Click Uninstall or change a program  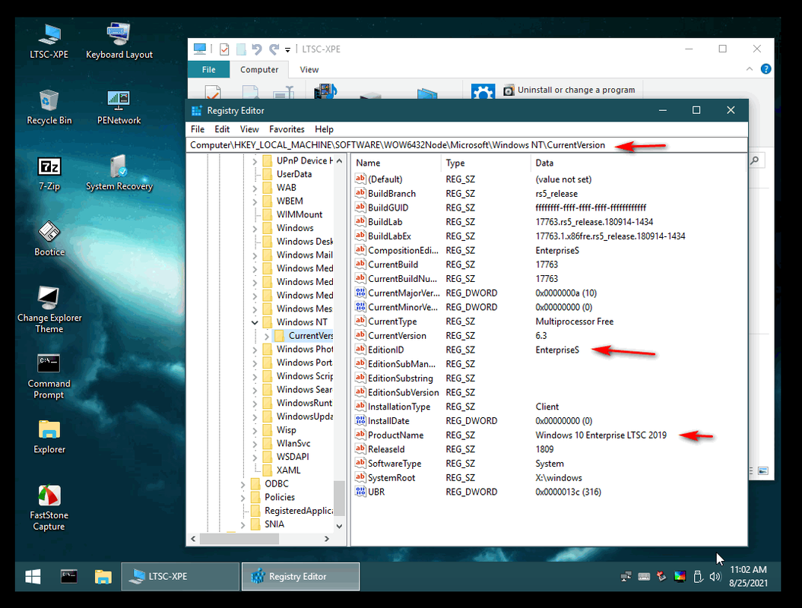tap(569, 90)
